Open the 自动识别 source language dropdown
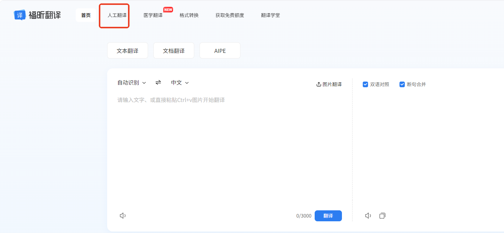This screenshot has height=233, width=504. (132, 82)
